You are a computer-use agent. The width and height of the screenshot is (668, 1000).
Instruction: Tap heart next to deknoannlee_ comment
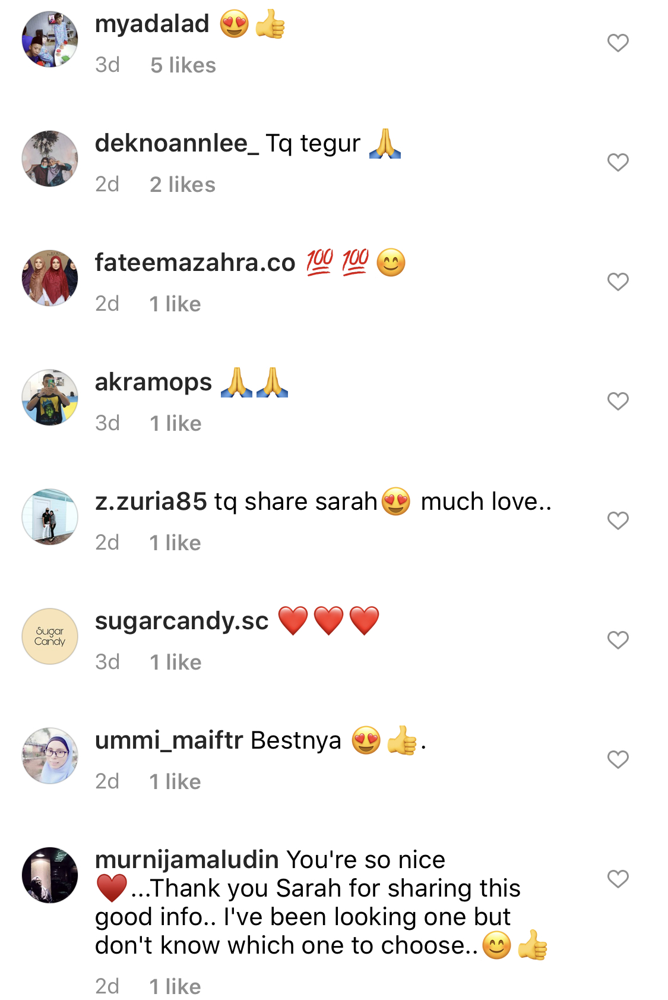click(x=618, y=162)
